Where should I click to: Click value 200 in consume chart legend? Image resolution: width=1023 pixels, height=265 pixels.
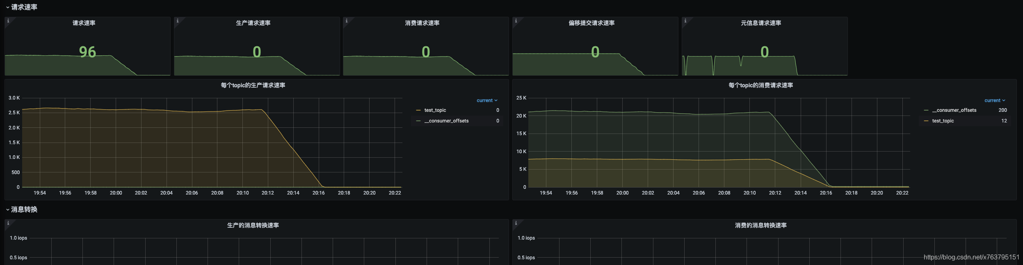[x=1002, y=110]
